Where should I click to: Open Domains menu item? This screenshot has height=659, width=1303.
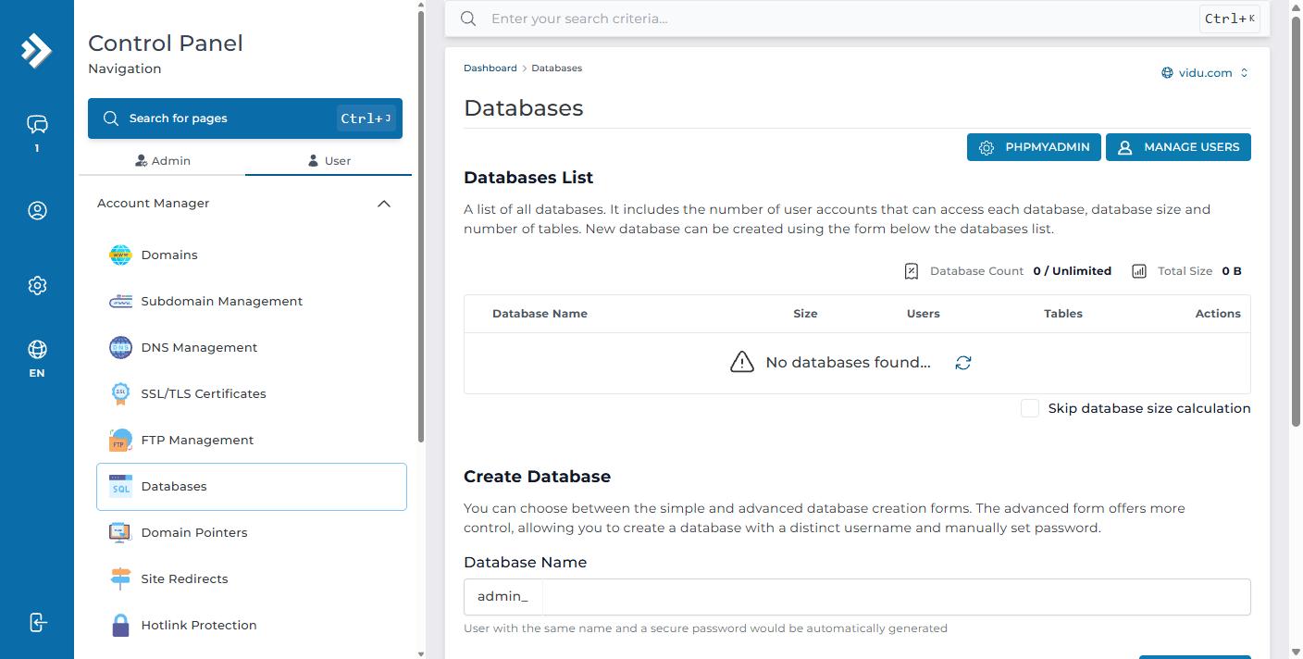252,255
